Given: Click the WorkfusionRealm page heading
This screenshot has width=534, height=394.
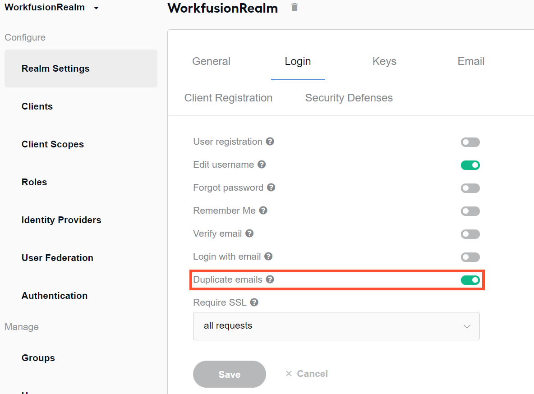Looking at the screenshot, I should point(223,8).
